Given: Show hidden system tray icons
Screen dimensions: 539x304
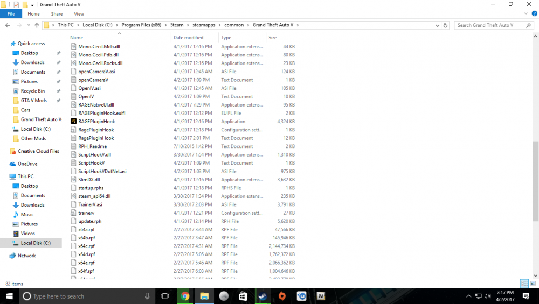Looking at the screenshot, I should click(x=468, y=296).
